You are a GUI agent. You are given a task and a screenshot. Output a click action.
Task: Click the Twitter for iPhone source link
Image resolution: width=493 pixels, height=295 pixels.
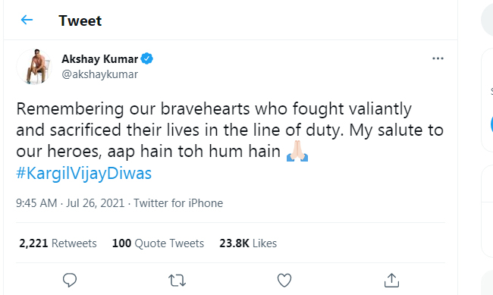pos(178,203)
